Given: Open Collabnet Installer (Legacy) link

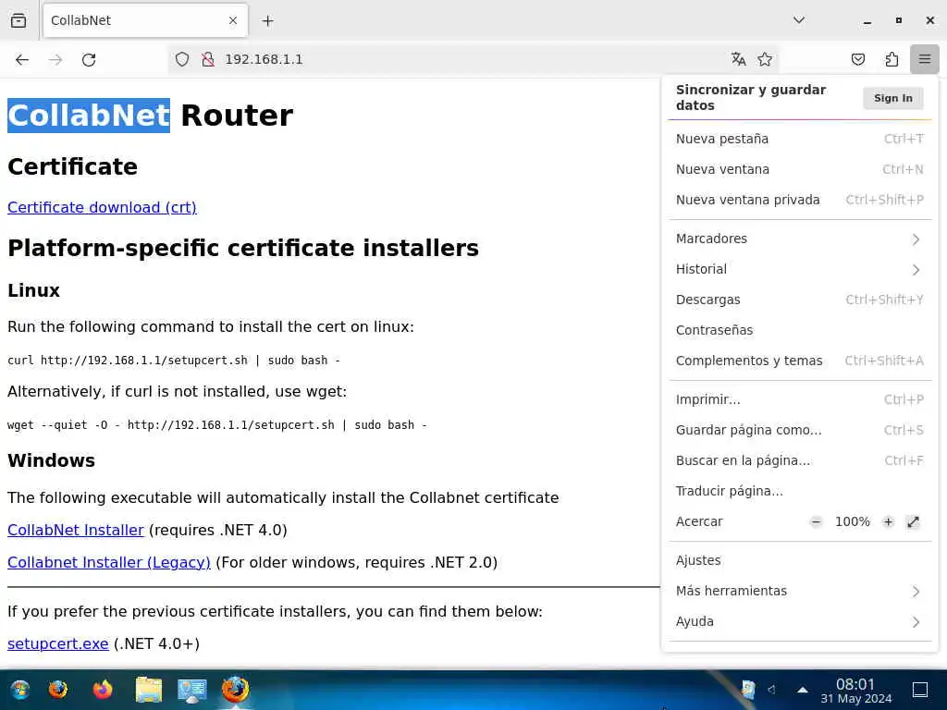Looking at the screenshot, I should (109, 562).
